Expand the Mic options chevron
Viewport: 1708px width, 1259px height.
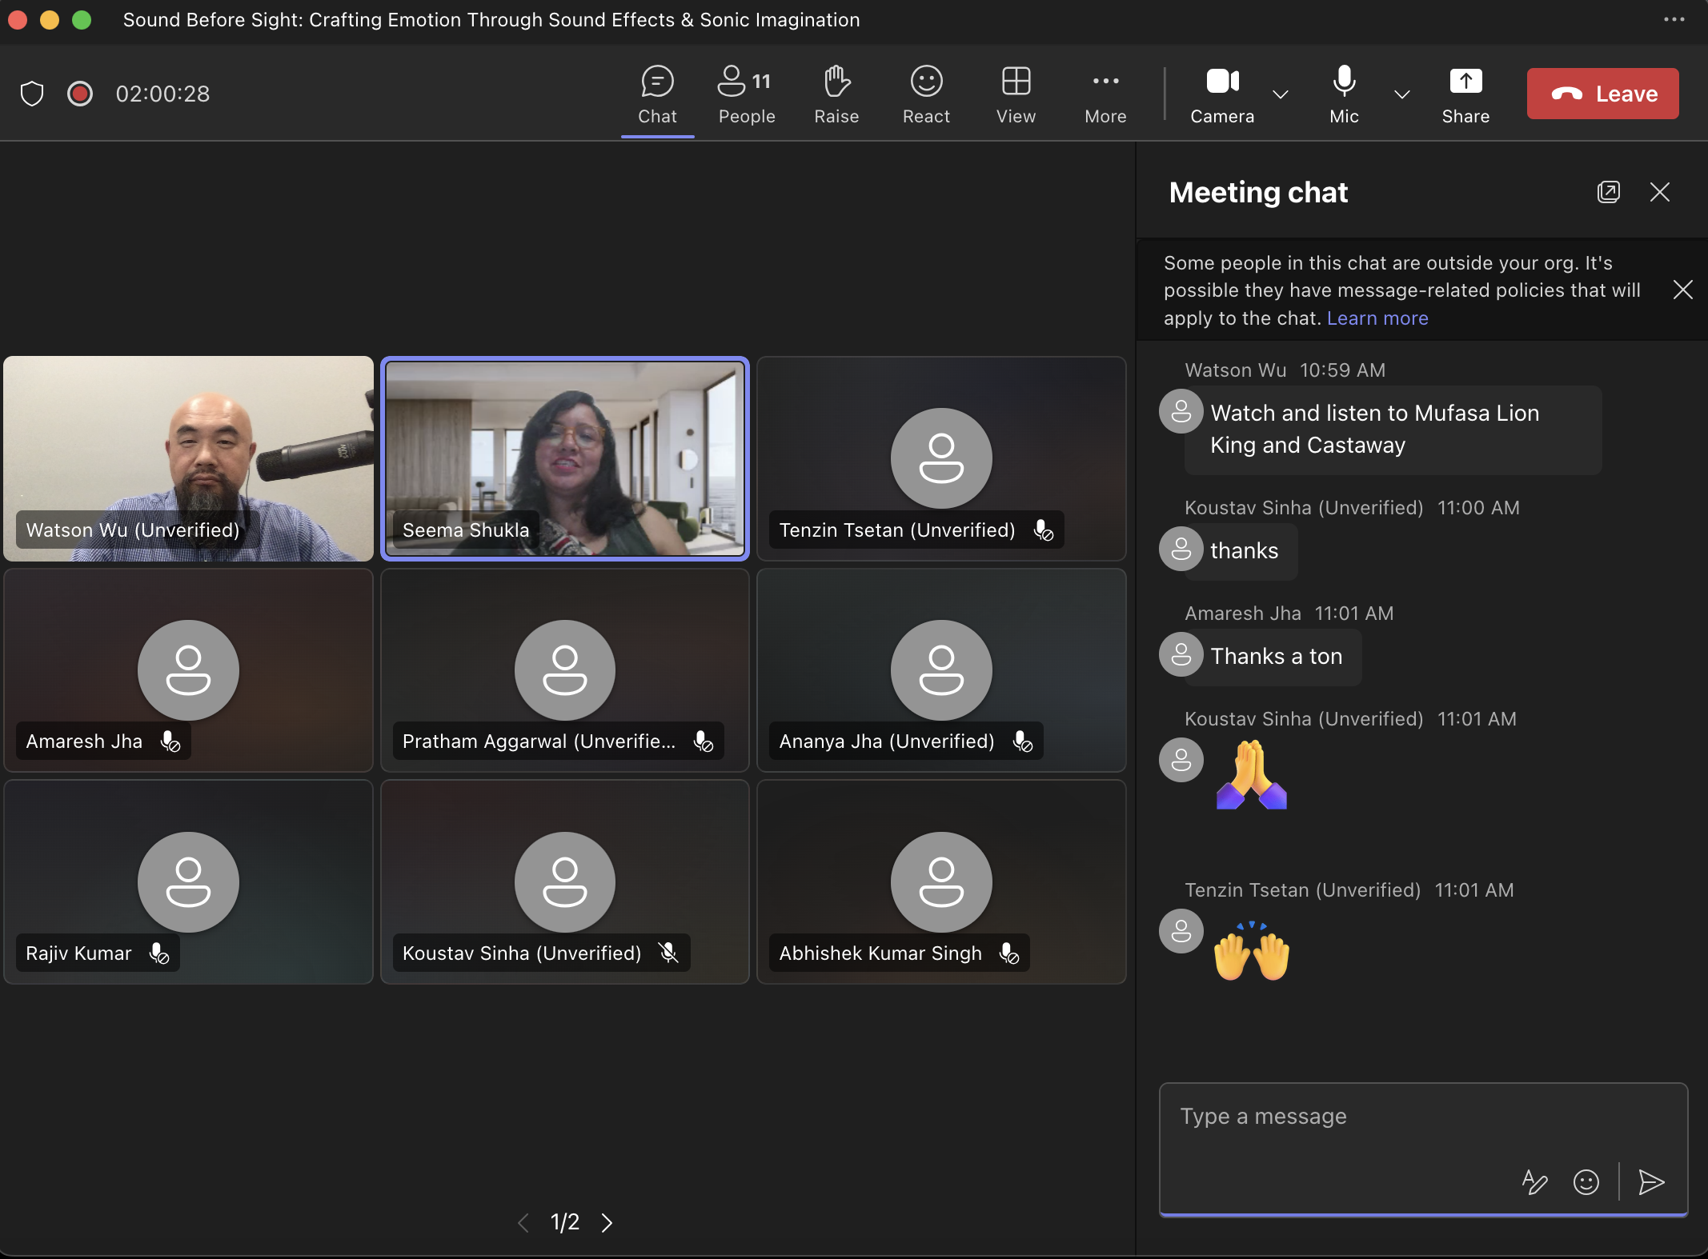(1401, 94)
